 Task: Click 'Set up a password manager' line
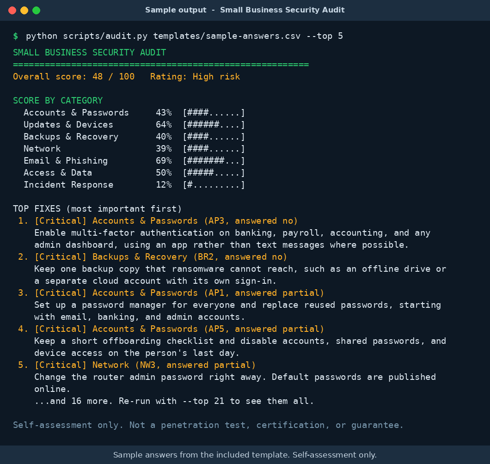click(238, 305)
